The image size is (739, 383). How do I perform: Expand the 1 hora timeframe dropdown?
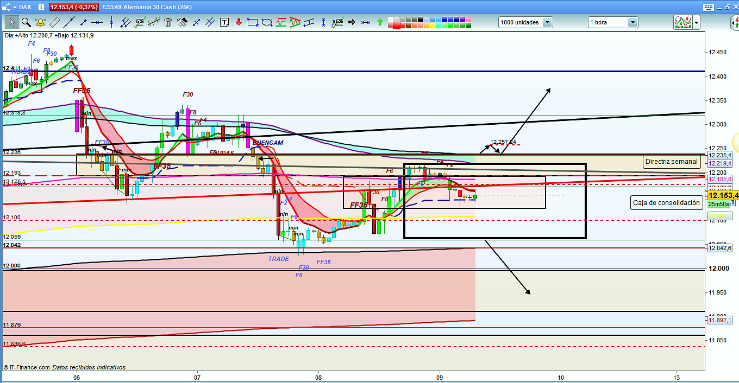pos(632,22)
